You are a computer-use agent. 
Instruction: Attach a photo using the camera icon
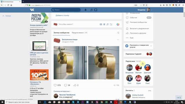pyautogui.click(x=101, y=24)
